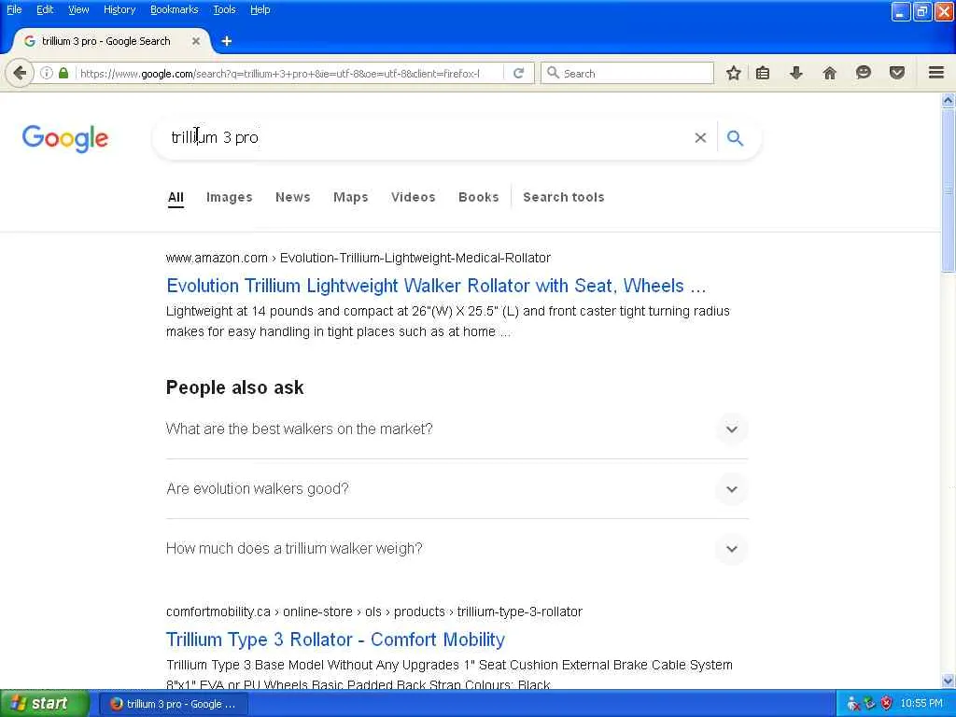Open the Bookmarks menu
The width and height of the screenshot is (956, 717).
click(174, 9)
